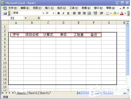This screenshot has height=99, width=131.
Task: Open the 插入(I) menu
Action: coord(49,8)
